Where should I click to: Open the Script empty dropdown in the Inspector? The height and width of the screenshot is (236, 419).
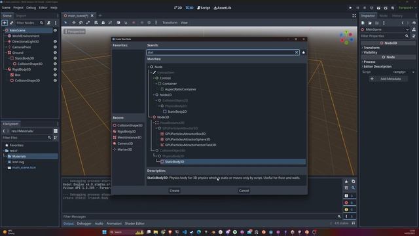tap(403, 72)
